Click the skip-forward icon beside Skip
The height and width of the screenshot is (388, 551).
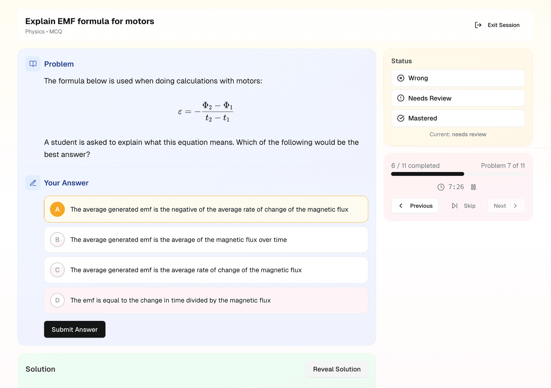tap(454, 206)
